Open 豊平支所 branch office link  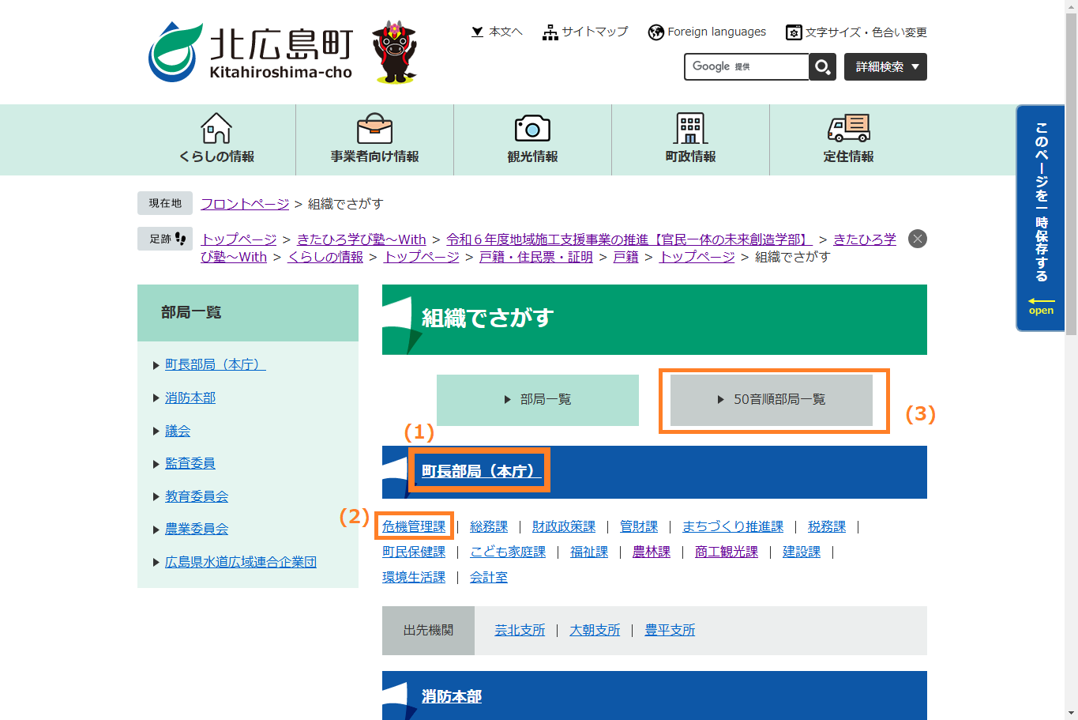point(670,630)
